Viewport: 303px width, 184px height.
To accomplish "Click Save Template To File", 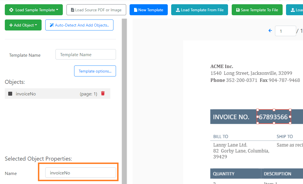I will 257,10.
